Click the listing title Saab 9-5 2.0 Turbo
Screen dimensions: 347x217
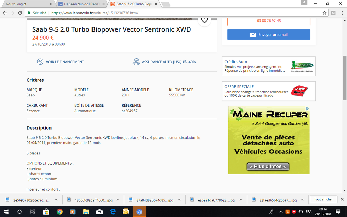pos(111,29)
